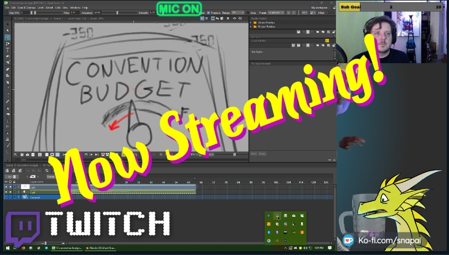Screen dimensions: 449x255
Task: Click the Blender taskbar button
Action: point(100,248)
